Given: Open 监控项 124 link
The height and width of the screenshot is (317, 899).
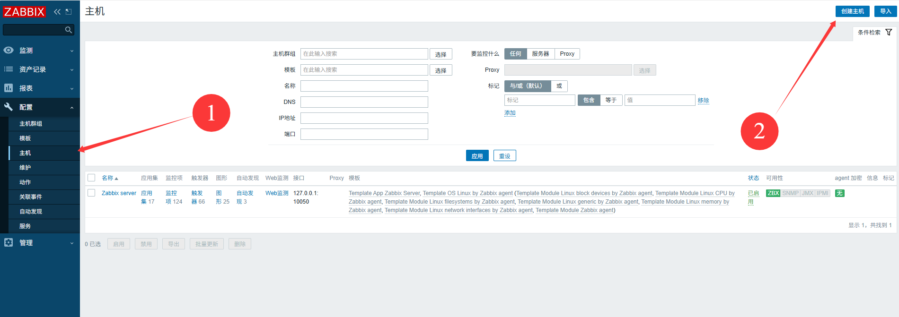Looking at the screenshot, I should coord(171,197).
